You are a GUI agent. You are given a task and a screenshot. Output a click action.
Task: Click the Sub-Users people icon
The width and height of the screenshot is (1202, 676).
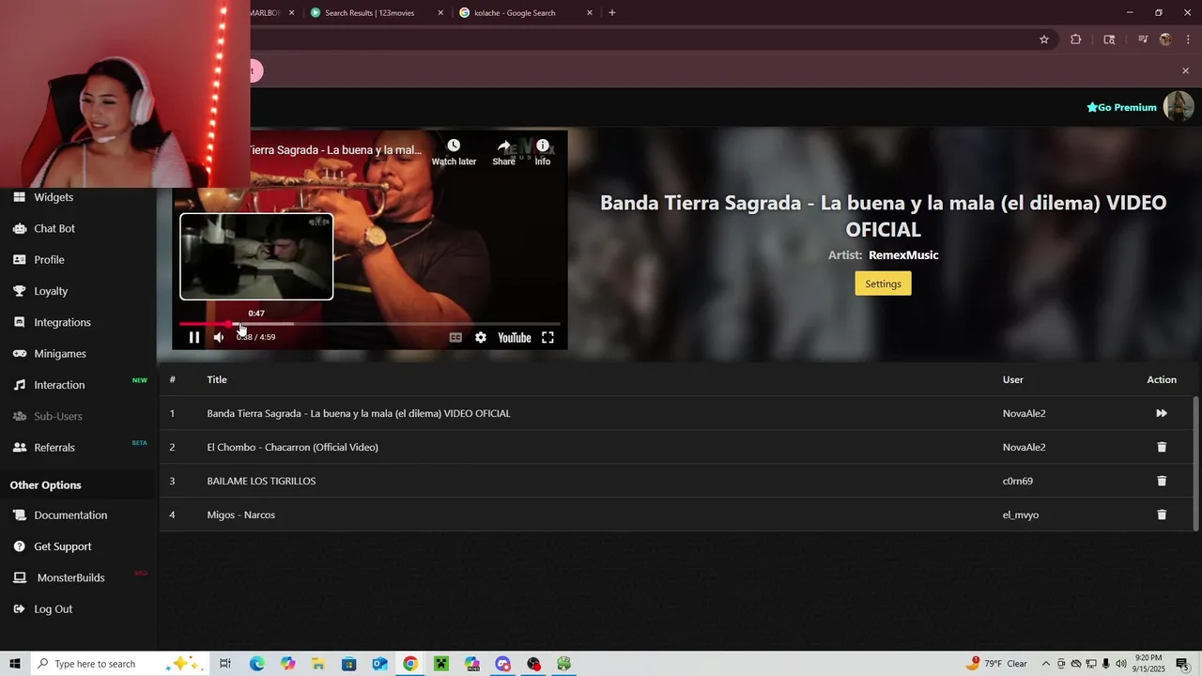click(19, 416)
